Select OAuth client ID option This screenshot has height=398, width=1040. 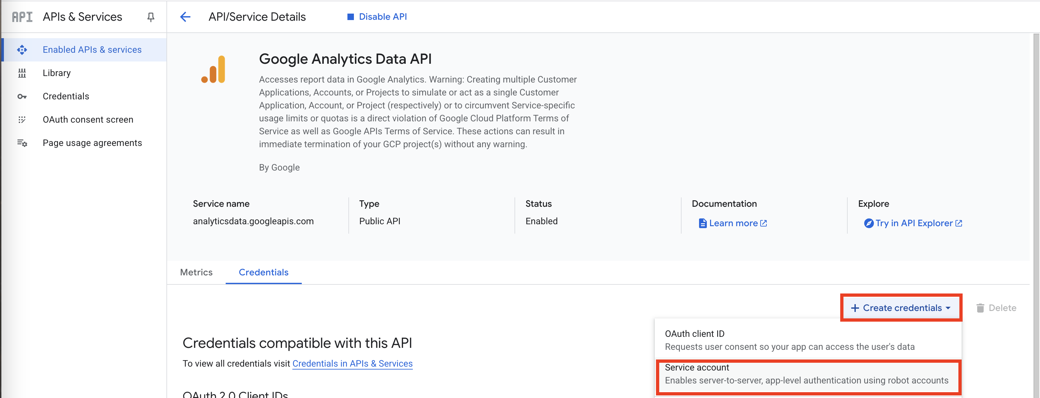click(808, 340)
